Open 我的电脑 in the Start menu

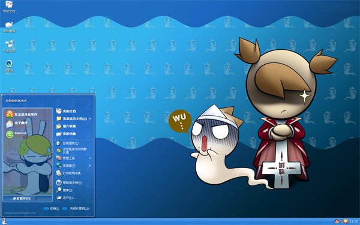pos(67,134)
